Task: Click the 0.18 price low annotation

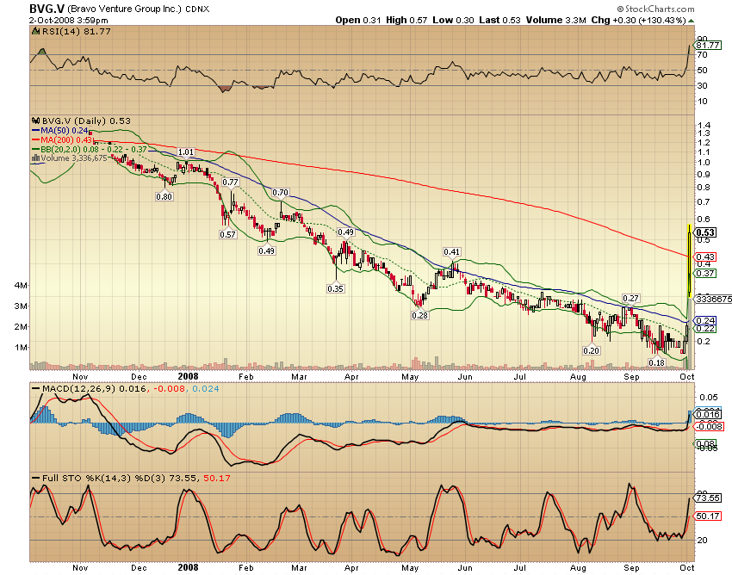Action: 656,362
